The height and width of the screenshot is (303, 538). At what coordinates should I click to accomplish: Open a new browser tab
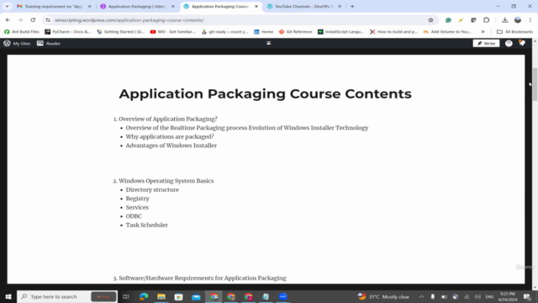[352, 6]
